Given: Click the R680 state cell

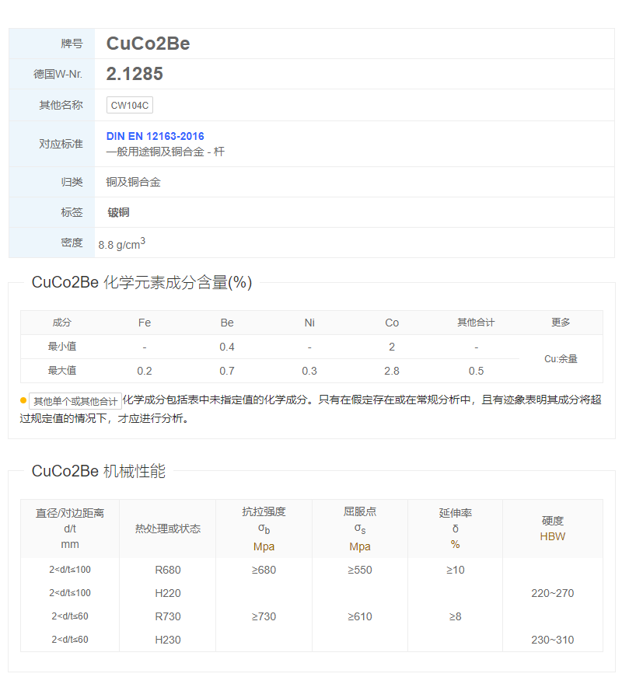Looking at the screenshot, I should coord(168,570).
